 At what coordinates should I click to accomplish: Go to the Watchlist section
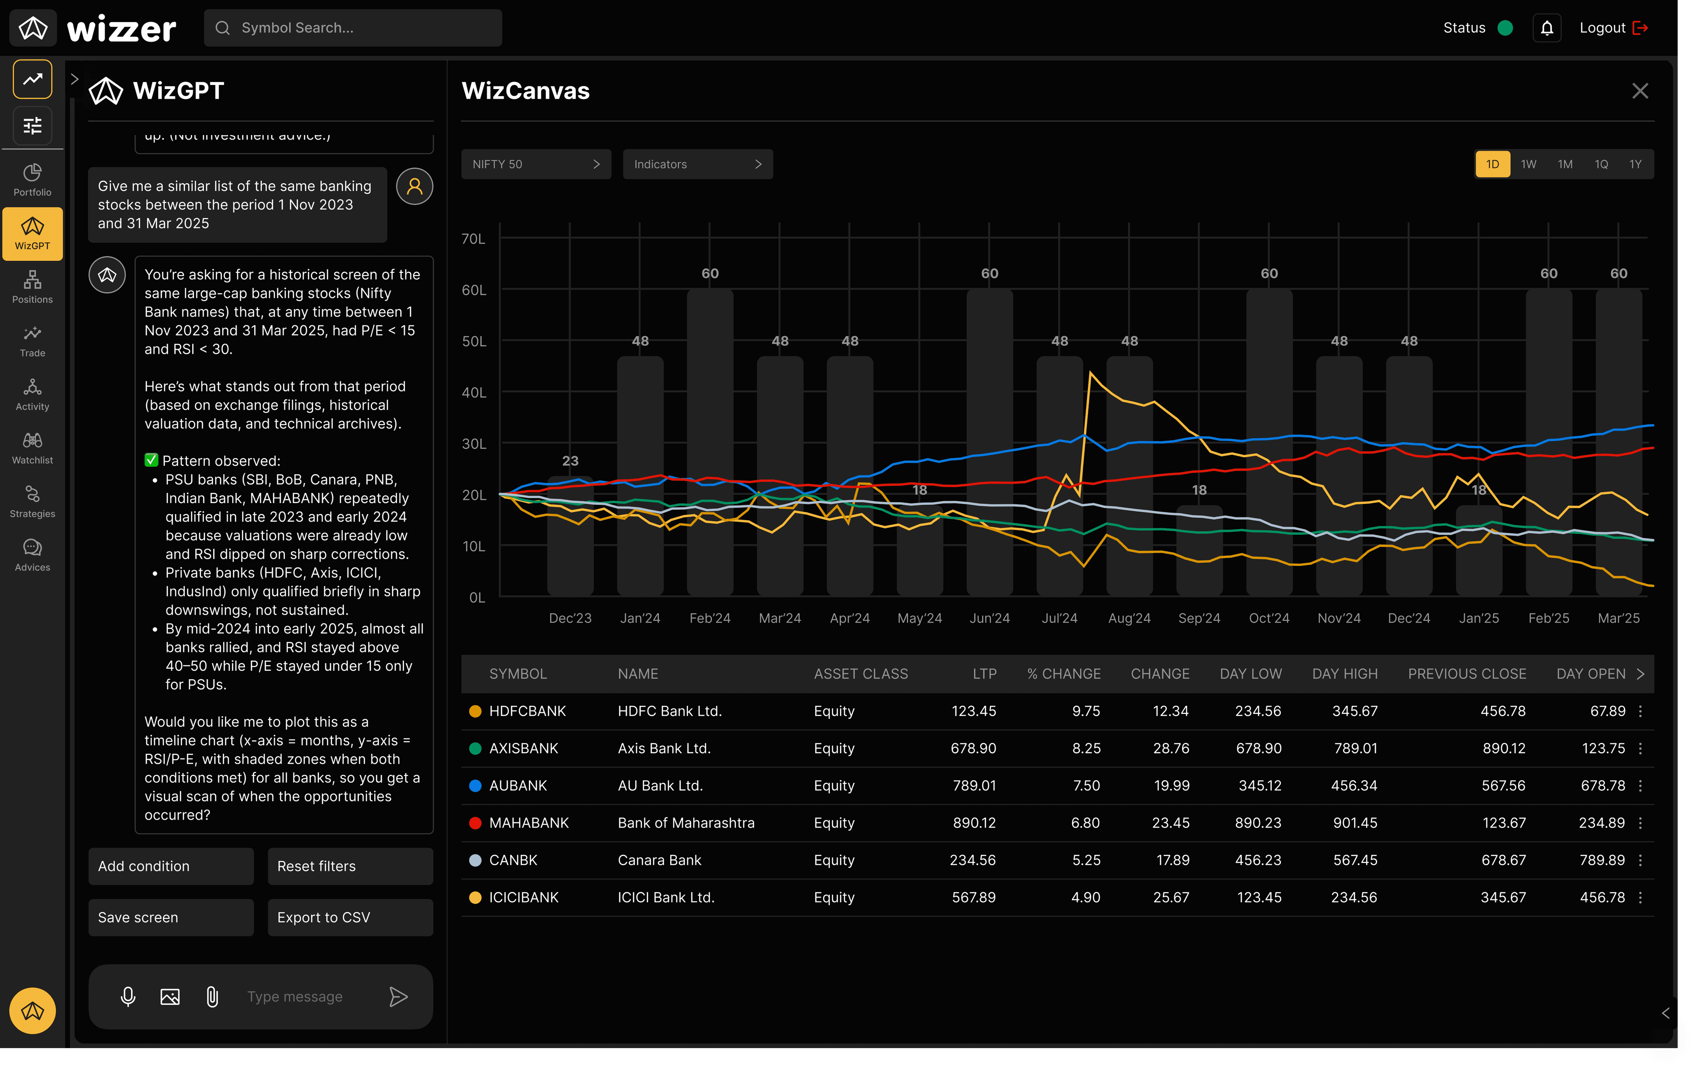point(32,447)
